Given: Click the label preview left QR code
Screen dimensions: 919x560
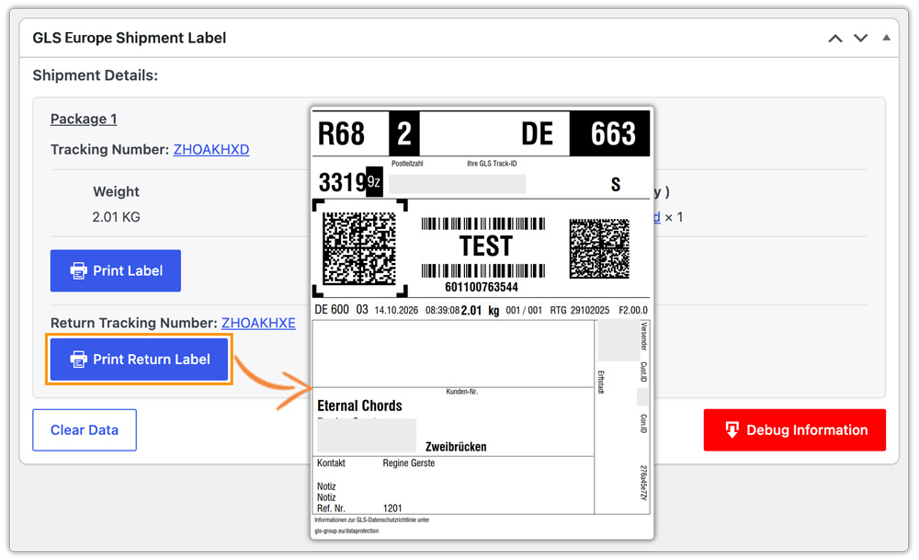Looking at the screenshot, I should point(359,248).
